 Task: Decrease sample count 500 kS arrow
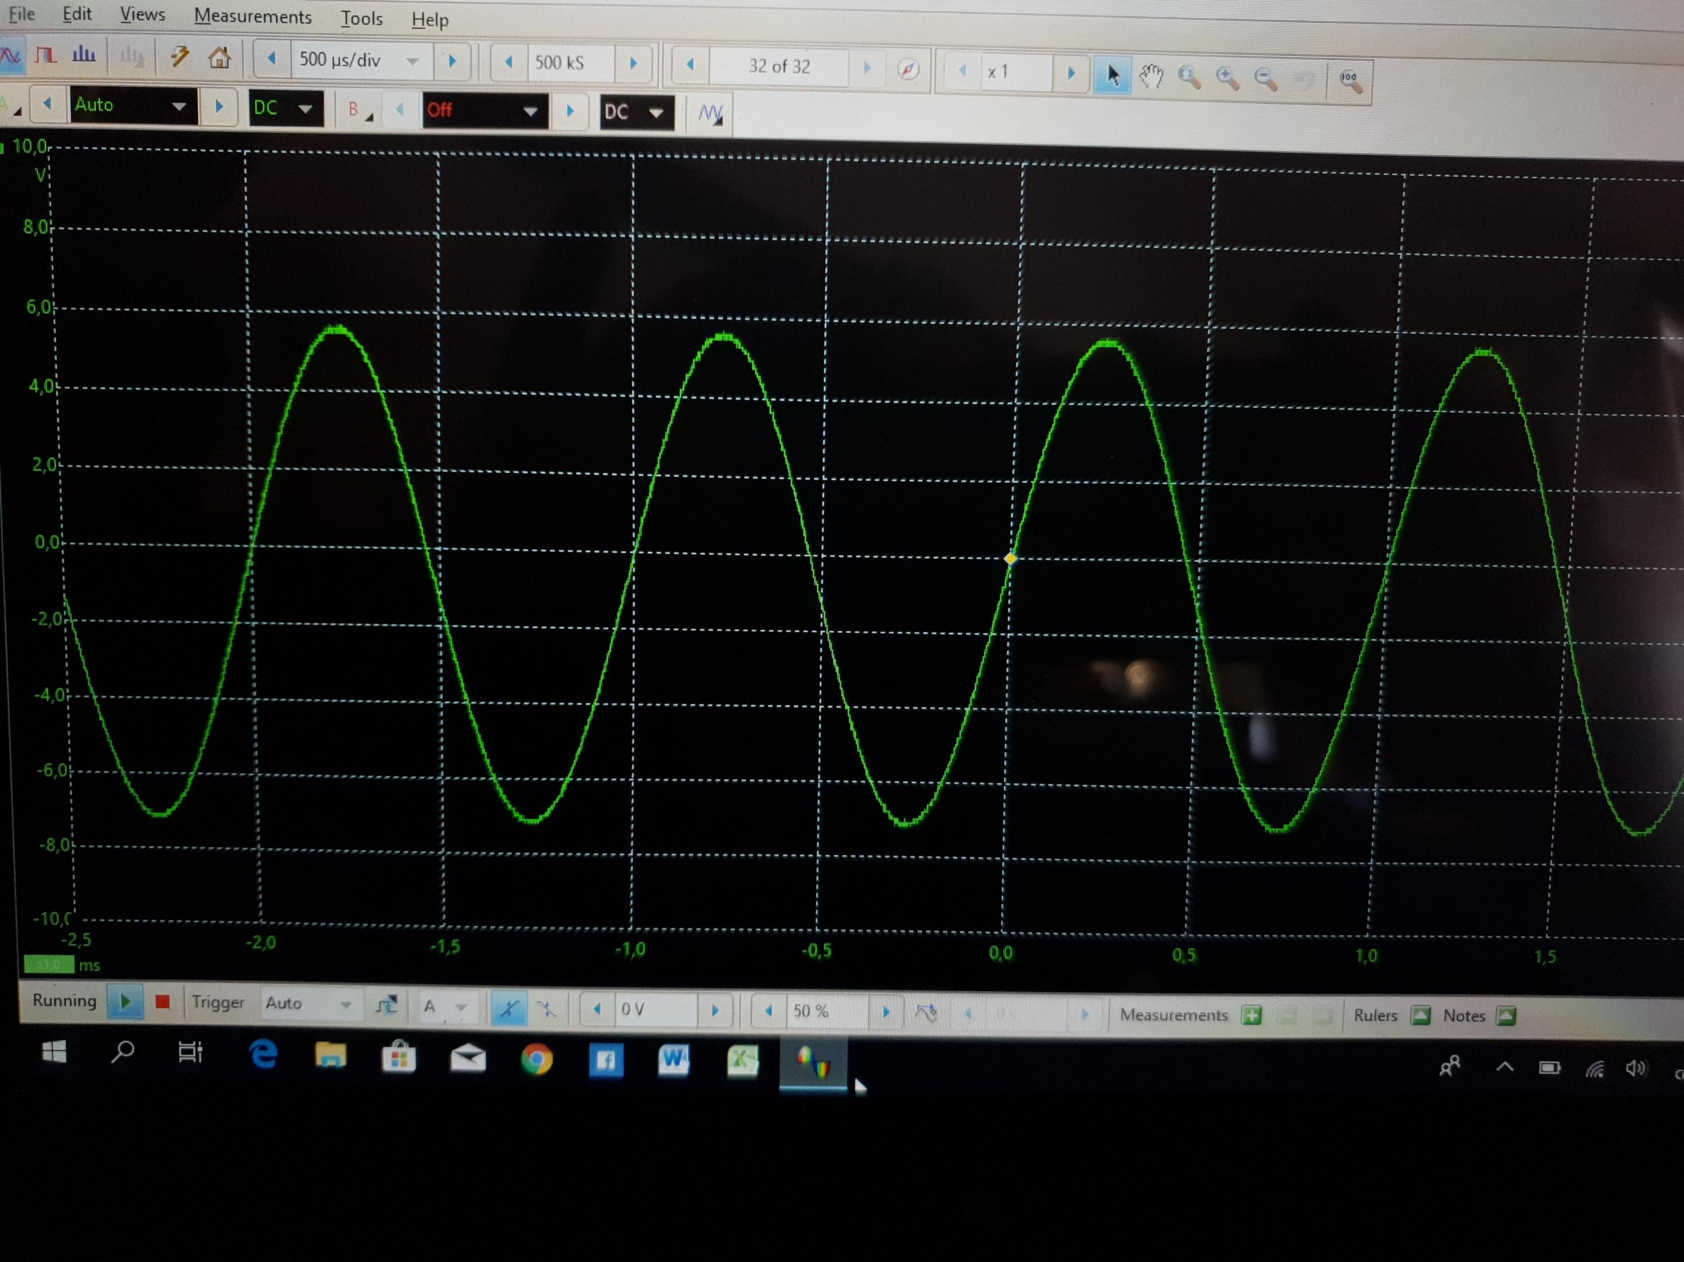pos(509,63)
